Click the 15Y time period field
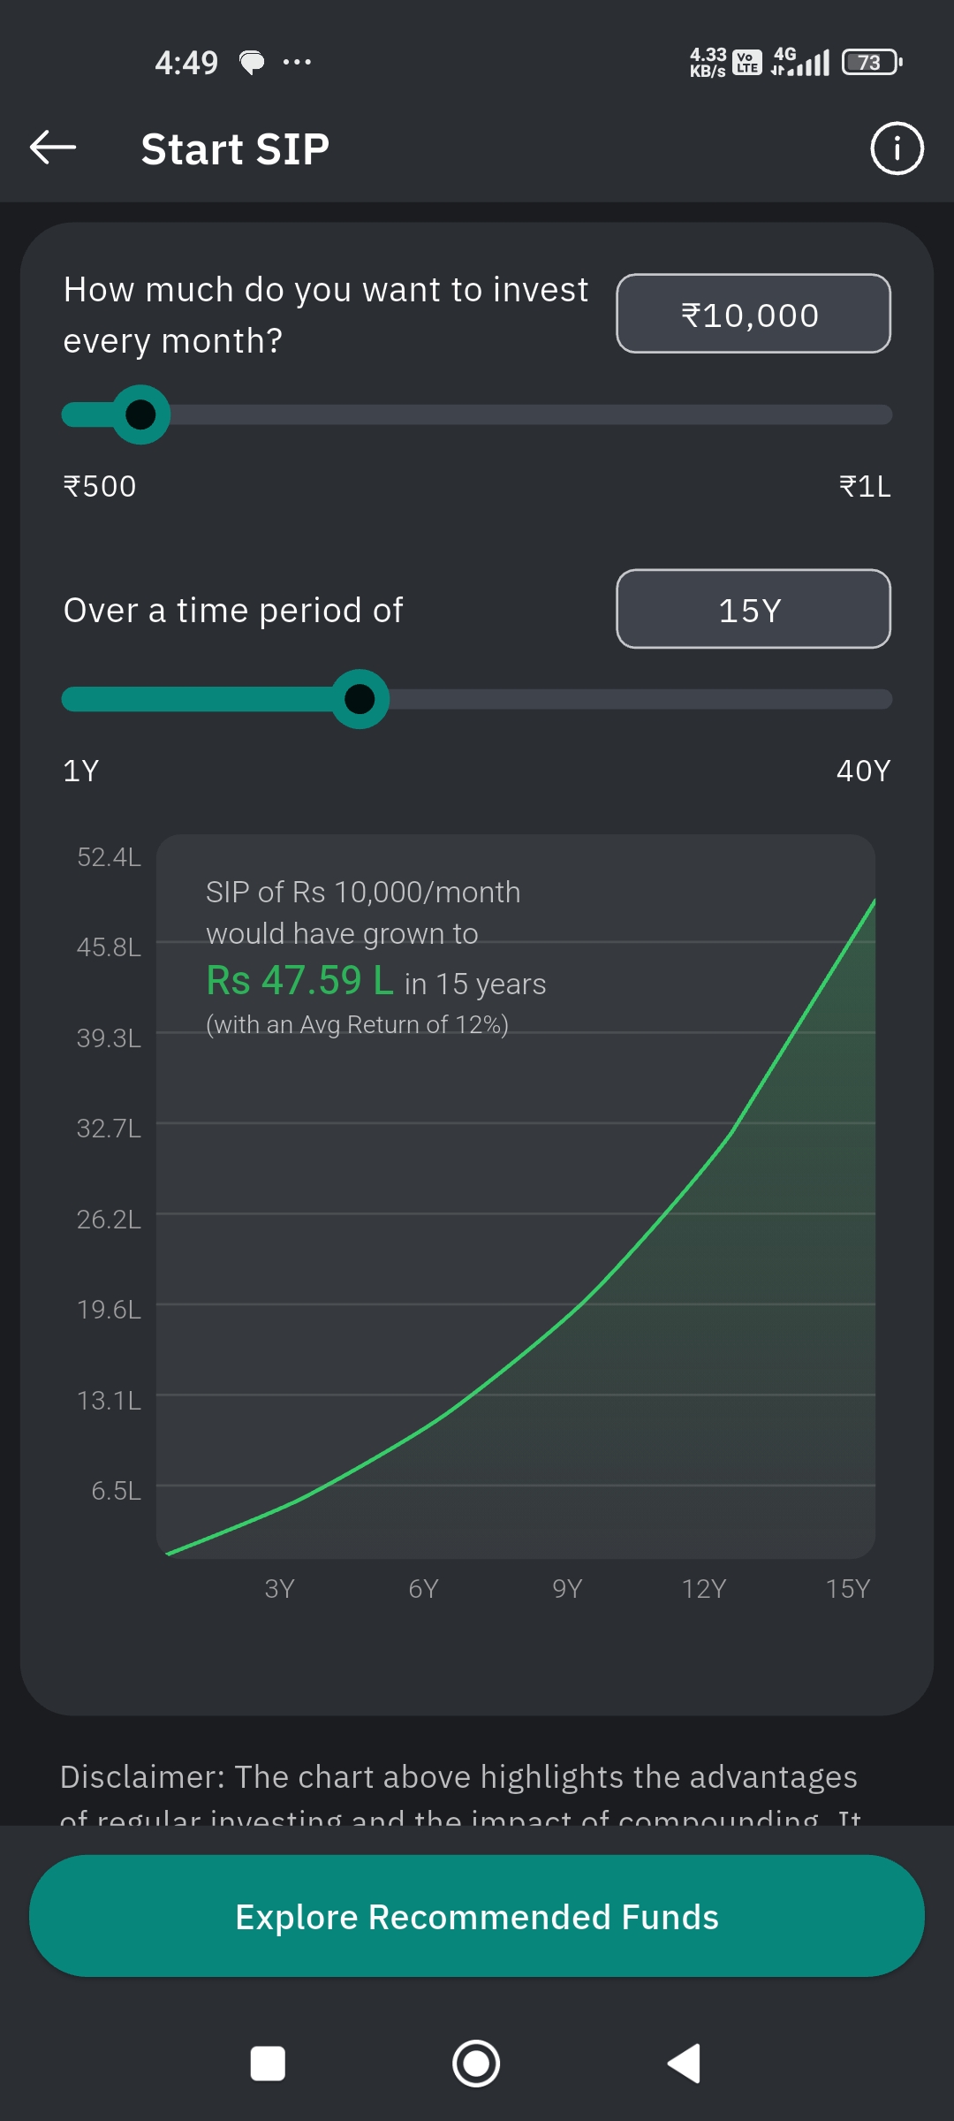 [x=753, y=609]
